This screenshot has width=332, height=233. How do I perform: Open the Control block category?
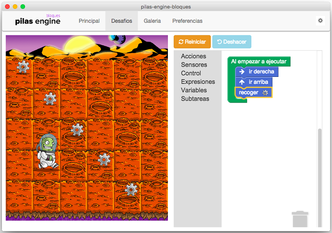pyautogui.click(x=191, y=73)
